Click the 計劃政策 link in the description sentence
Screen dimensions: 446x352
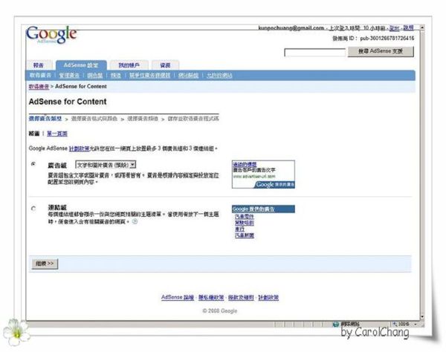80,149
